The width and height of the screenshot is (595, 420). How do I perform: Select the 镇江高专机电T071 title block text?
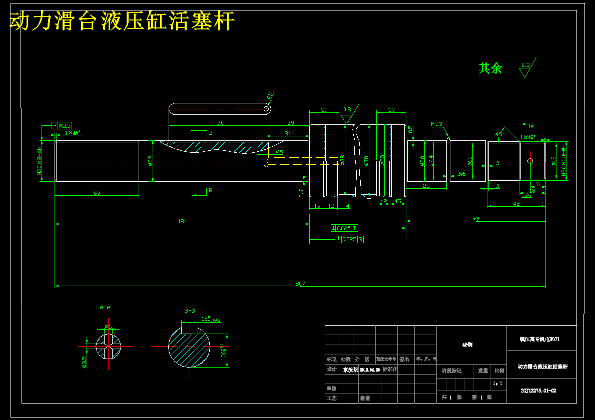pos(539,339)
